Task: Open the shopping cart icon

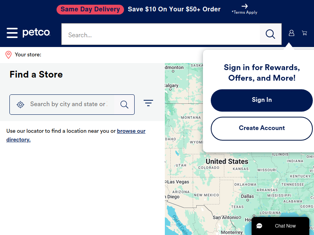Action: 304,33
